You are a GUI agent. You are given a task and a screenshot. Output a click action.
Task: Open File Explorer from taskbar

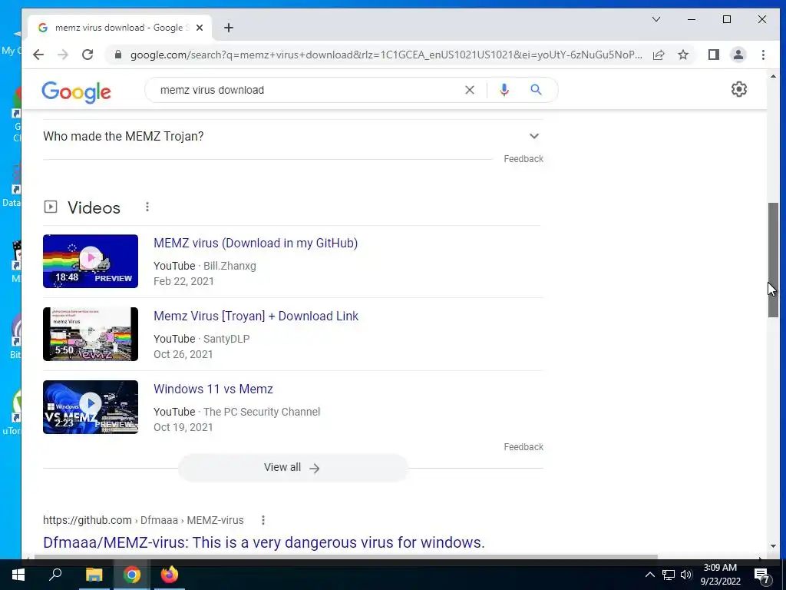coord(94,575)
